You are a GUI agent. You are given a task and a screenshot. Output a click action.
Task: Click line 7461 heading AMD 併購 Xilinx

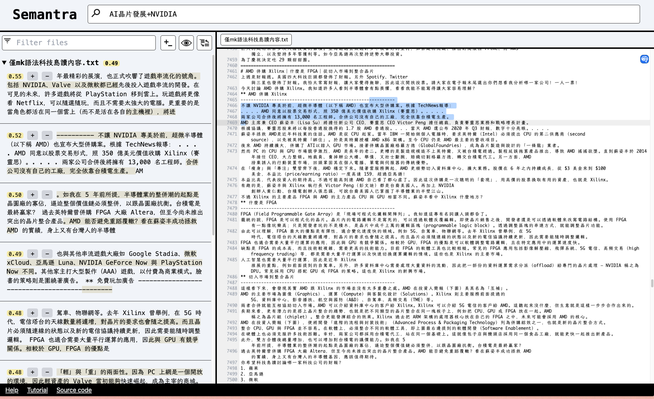[307, 71]
